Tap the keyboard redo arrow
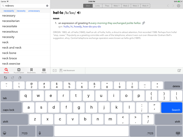 point(13,78)
